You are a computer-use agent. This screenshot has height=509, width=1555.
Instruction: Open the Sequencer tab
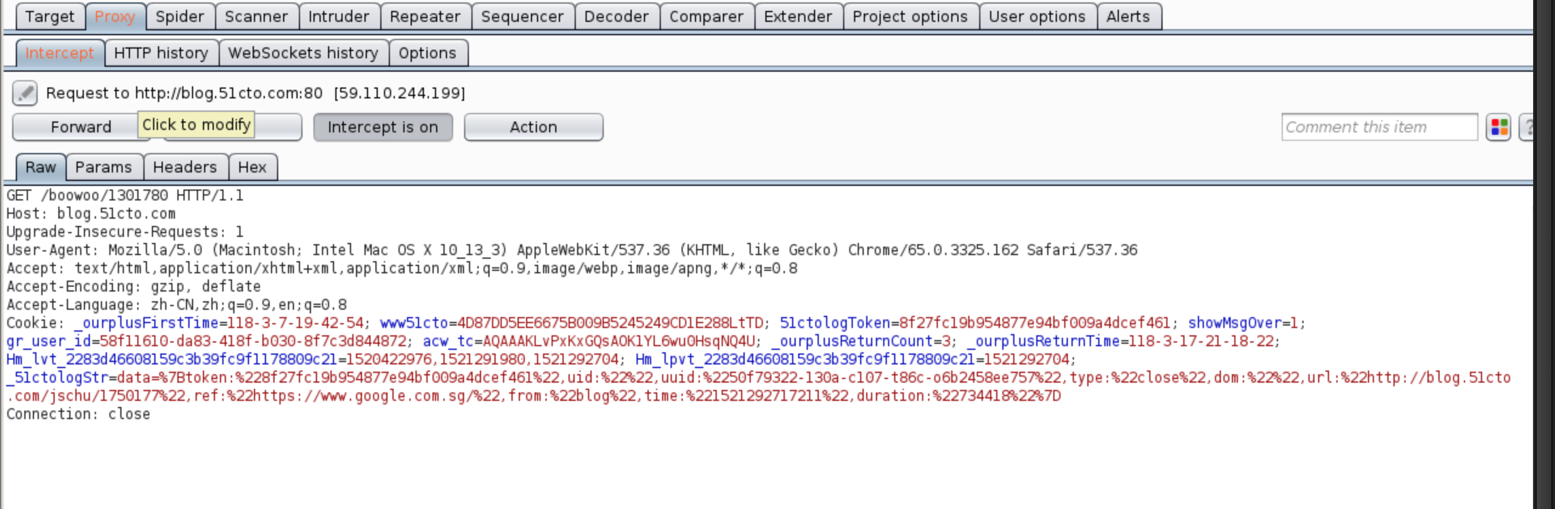pos(522,16)
